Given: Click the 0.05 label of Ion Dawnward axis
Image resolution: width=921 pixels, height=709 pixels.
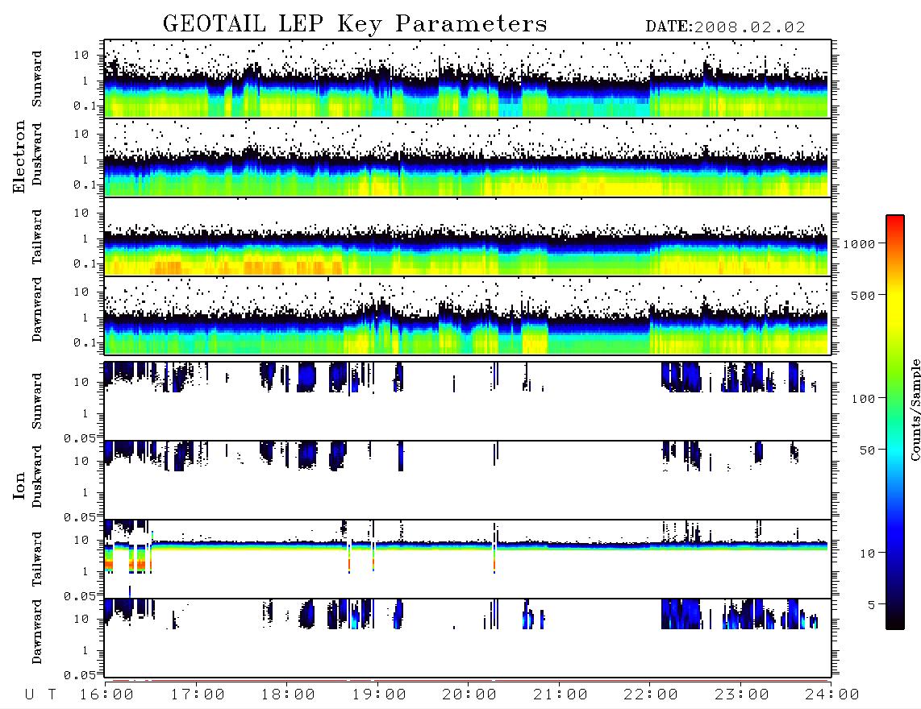Looking at the screenshot, I should 80,675.
